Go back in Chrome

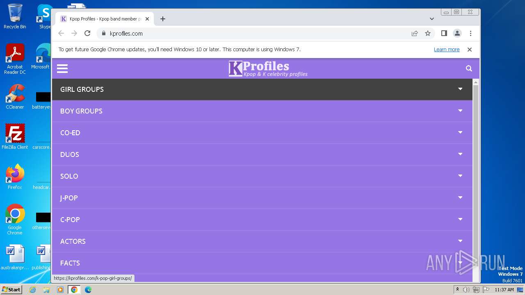click(61, 34)
